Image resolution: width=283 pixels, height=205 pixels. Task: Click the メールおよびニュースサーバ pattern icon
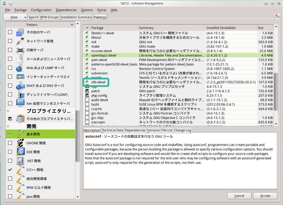[20, 59]
